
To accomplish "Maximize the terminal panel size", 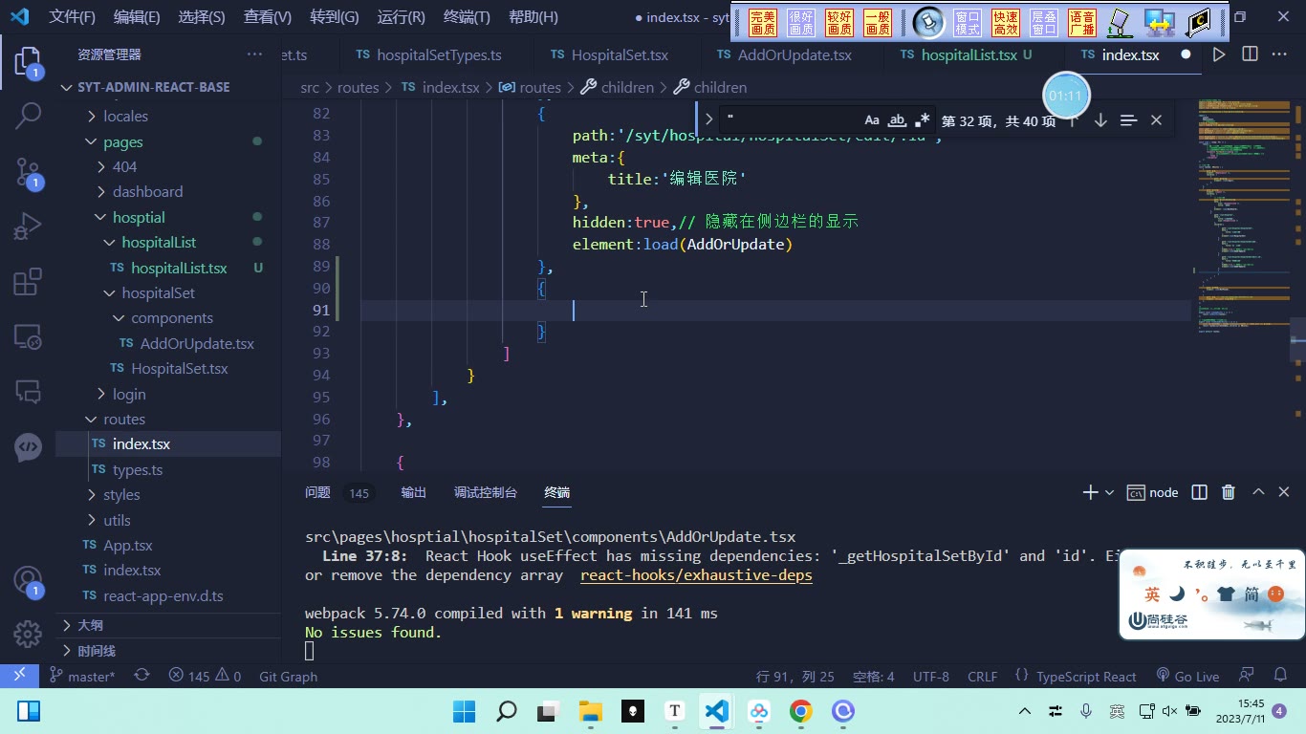I will click(1258, 492).
